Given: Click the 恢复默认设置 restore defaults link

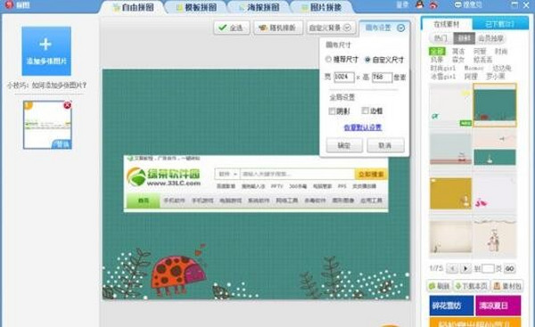Looking at the screenshot, I should click(x=363, y=127).
